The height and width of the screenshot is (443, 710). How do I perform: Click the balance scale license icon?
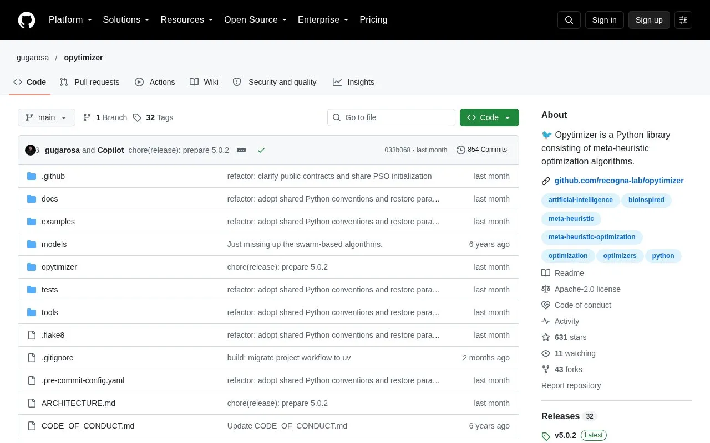546,289
